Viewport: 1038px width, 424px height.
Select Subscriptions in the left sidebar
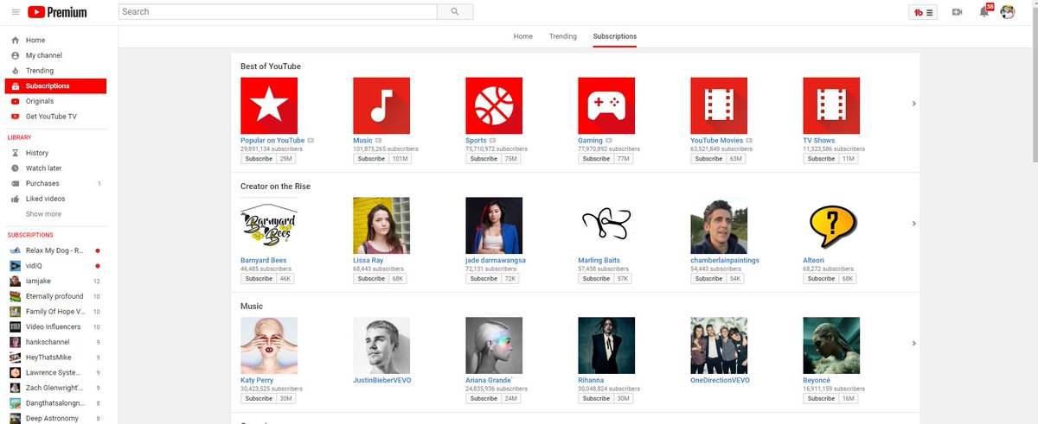pyautogui.click(x=55, y=86)
